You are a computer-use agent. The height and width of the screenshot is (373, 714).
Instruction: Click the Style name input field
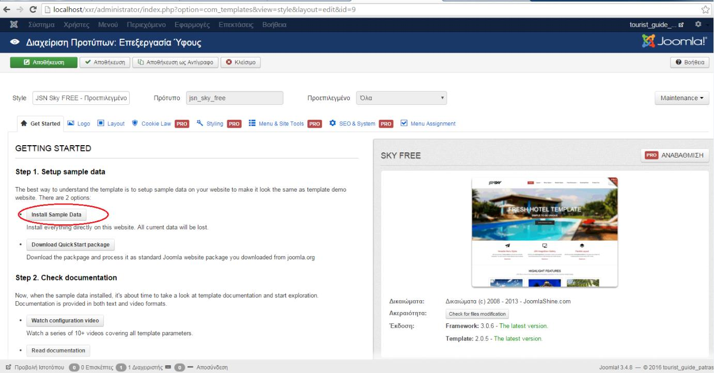coord(81,98)
